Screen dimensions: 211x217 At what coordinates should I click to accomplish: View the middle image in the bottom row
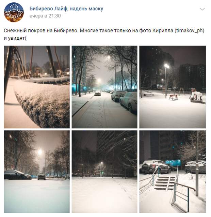coord(104,172)
